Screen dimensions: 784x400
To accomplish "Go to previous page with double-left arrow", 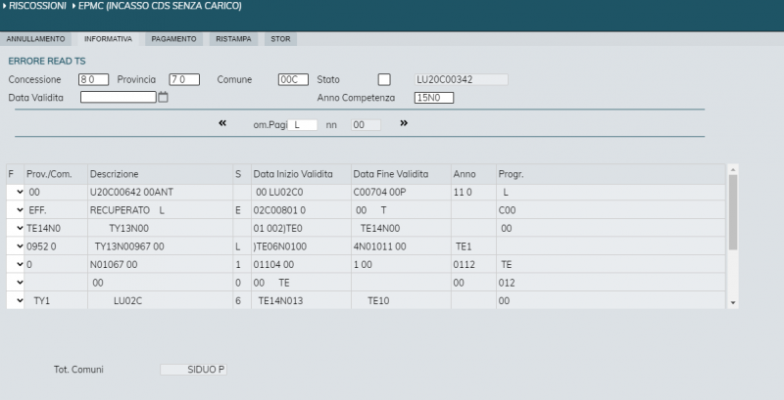I will (x=222, y=123).
